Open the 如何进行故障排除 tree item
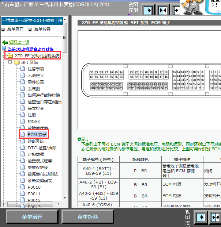The width and height of the screenshot is (221, 227). (x=44, y=95)
